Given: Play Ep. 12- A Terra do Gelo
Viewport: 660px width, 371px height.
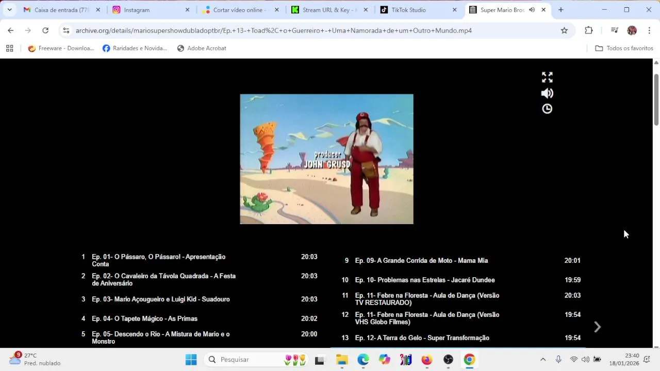Looking at the screenshot, I should point(463,338).
